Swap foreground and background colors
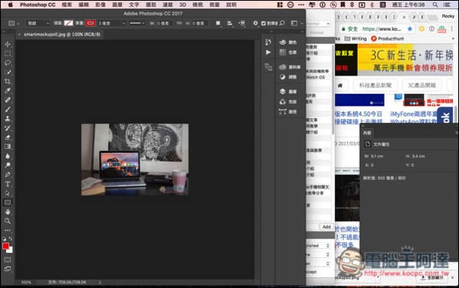The width and height of the screenshot is (459, 288). click(x=11, y=239)
